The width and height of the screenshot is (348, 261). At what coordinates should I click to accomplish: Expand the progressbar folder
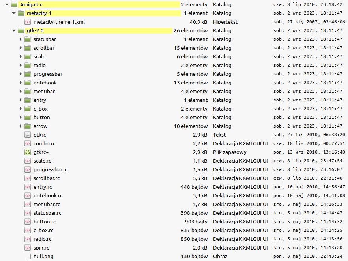point(21,74)
